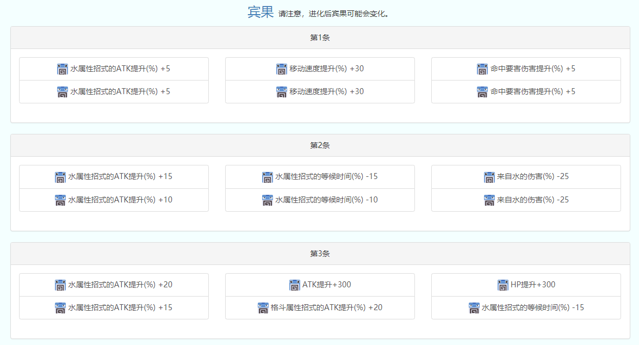Select the '第2条' section header
This screenshot has width=639, height=345.
(x=320, y=145)
